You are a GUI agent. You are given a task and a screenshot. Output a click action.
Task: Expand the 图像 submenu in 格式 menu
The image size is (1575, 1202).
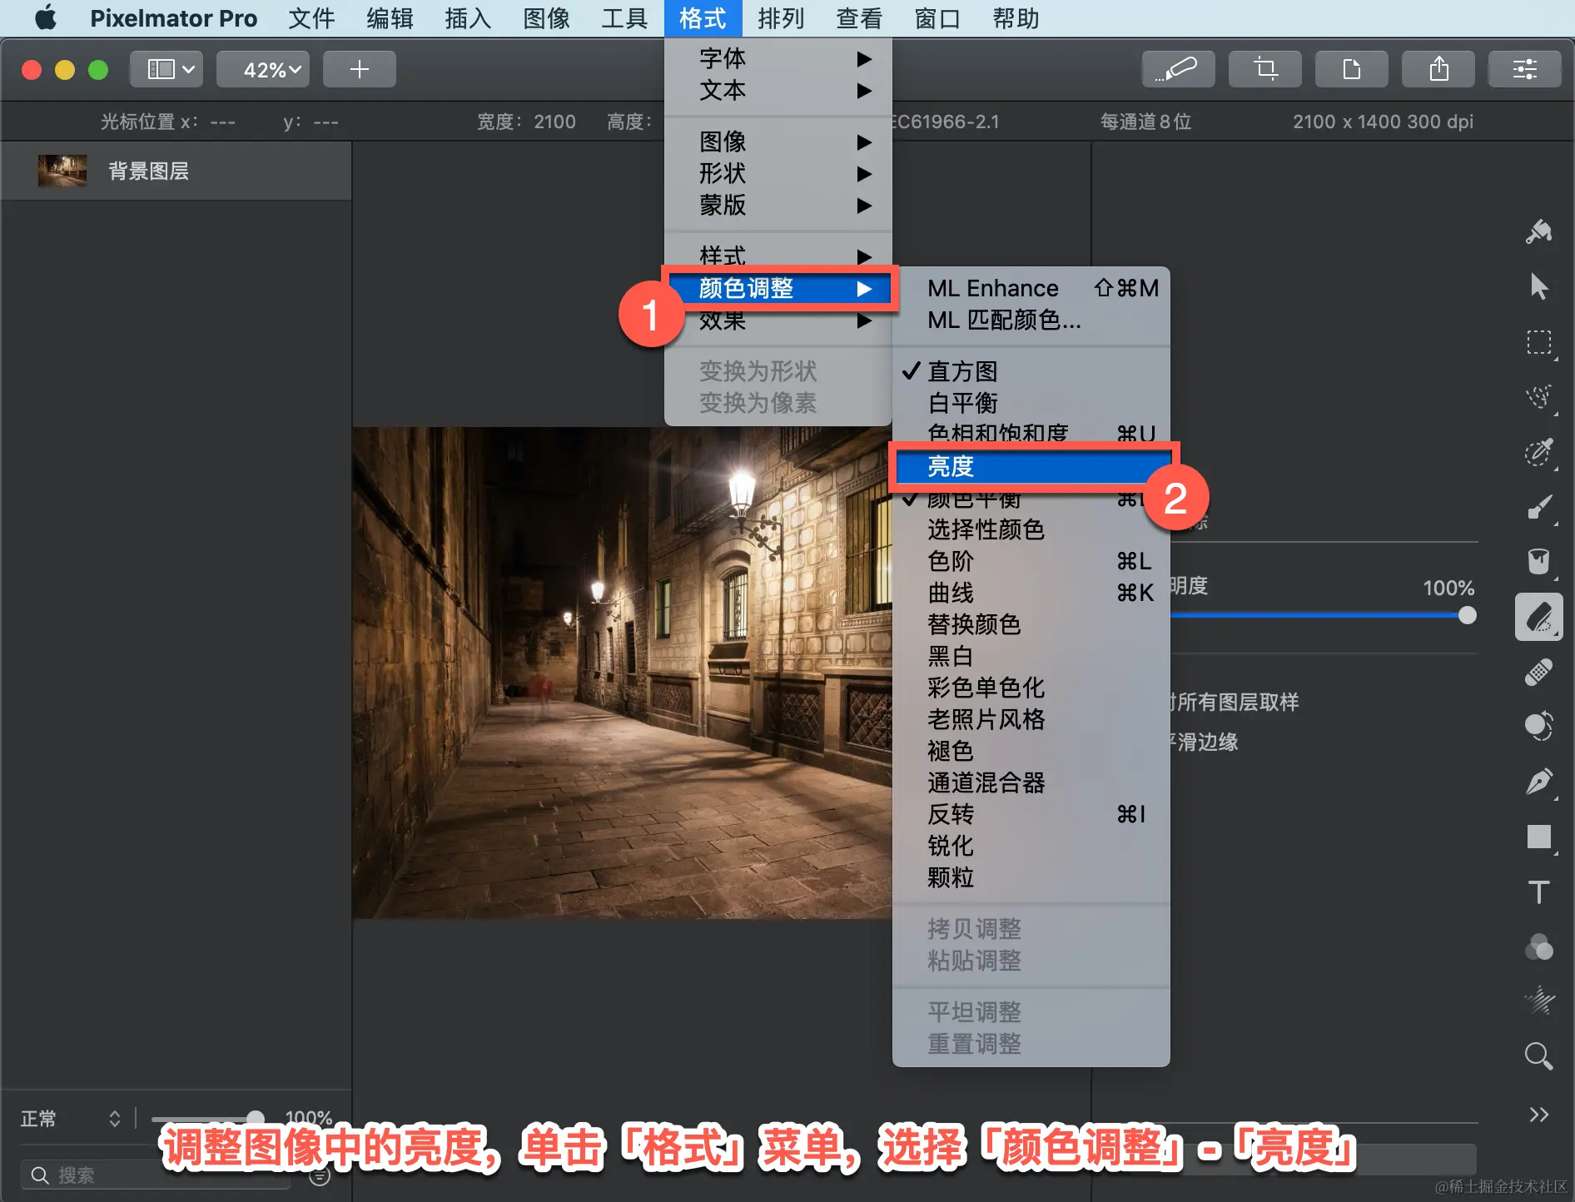pos(778,142)
